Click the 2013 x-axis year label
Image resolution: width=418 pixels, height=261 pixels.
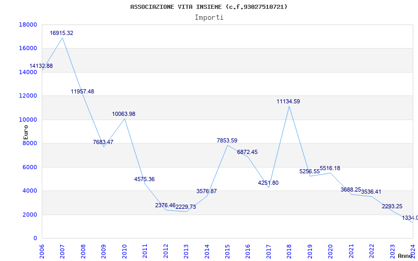click(x=186, y=251)
